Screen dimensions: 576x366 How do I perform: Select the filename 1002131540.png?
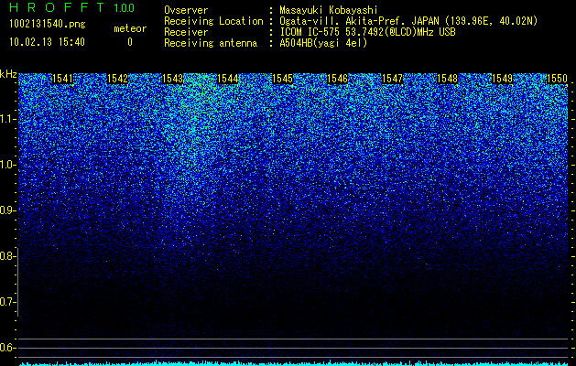pos(47,24)
